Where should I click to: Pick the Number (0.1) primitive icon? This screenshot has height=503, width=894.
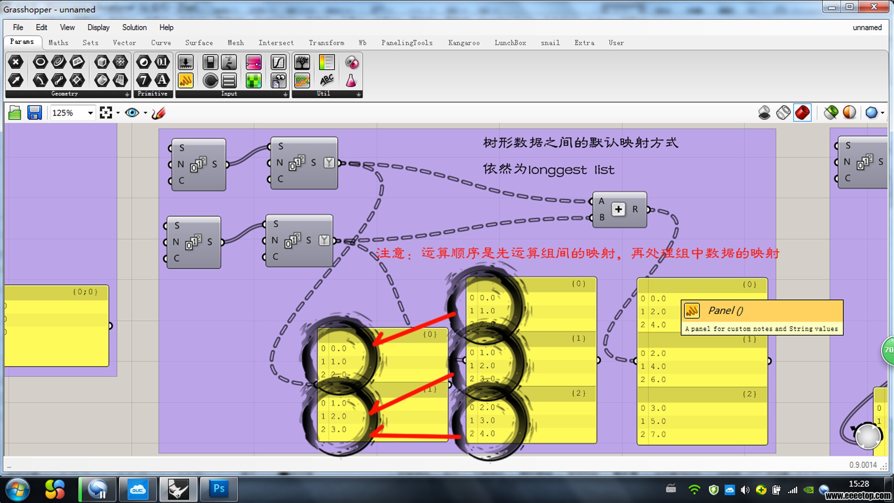point(162,62)
